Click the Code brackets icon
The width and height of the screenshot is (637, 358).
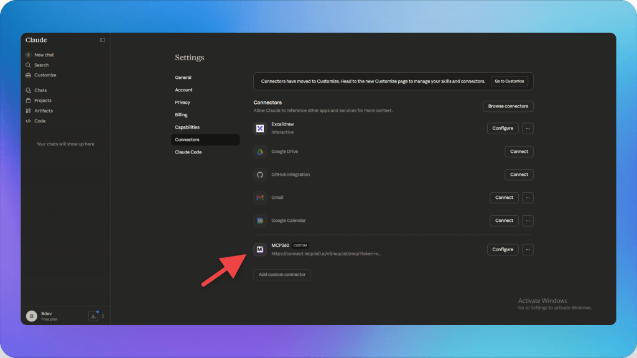point(28,121)
